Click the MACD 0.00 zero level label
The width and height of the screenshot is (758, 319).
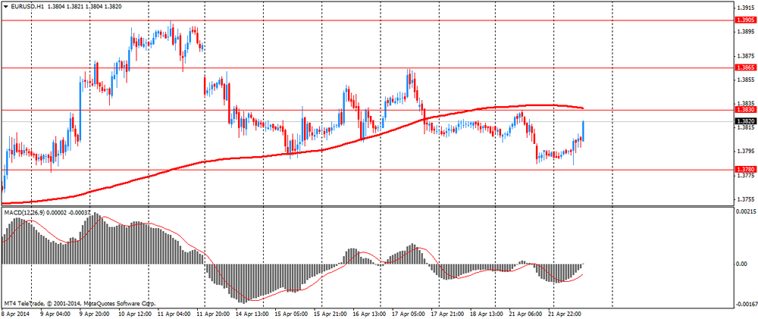[x=742, y=264]
